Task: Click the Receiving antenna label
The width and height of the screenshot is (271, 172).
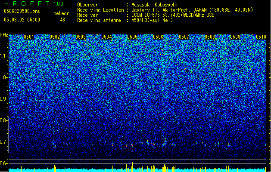Action: point(99,20)
